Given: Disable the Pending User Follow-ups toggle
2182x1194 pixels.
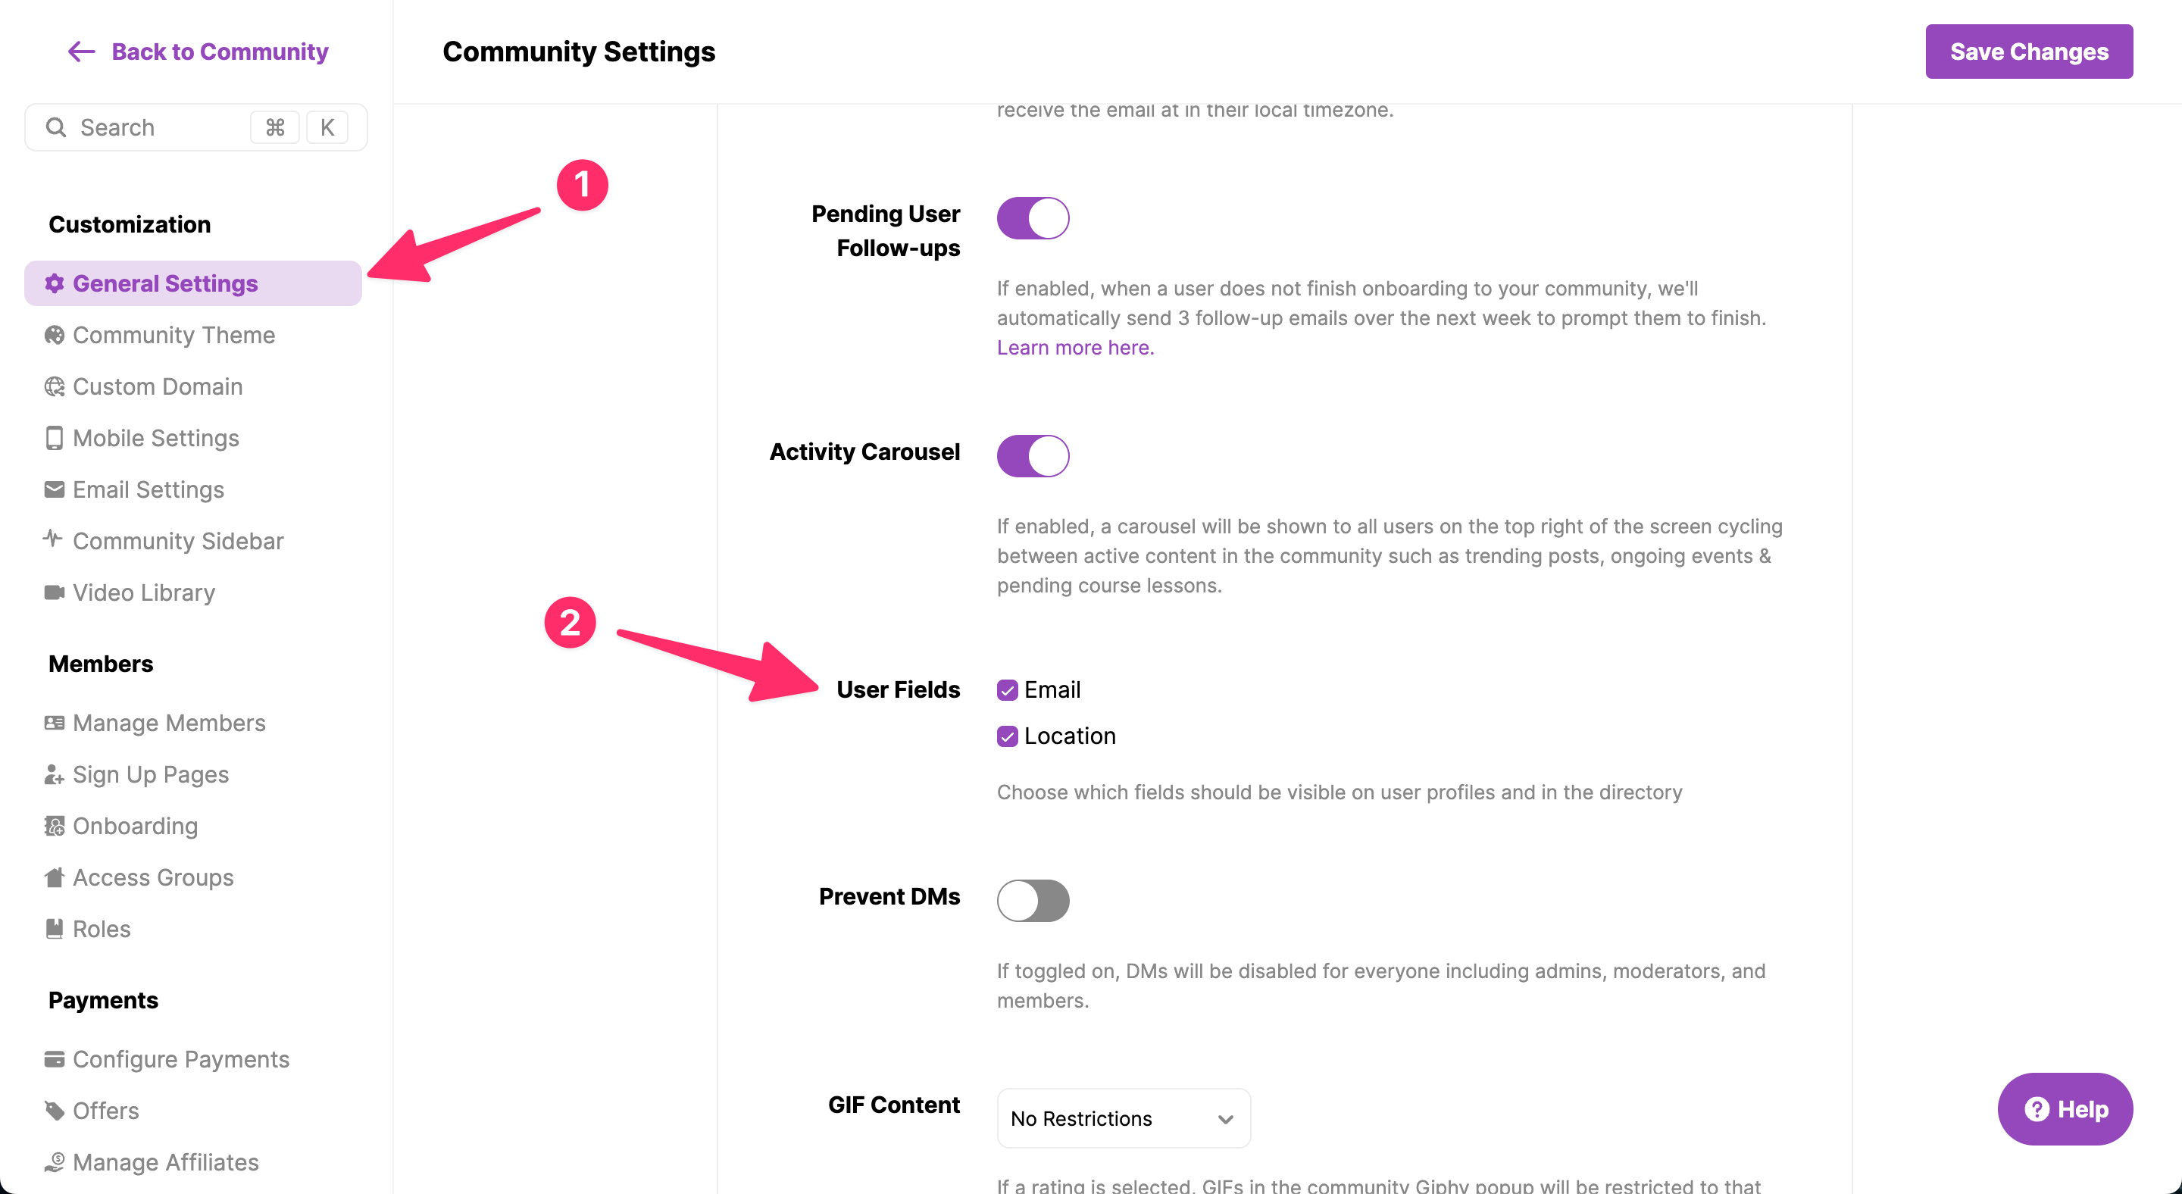Looking at the screenshot, I should 1033,218.
